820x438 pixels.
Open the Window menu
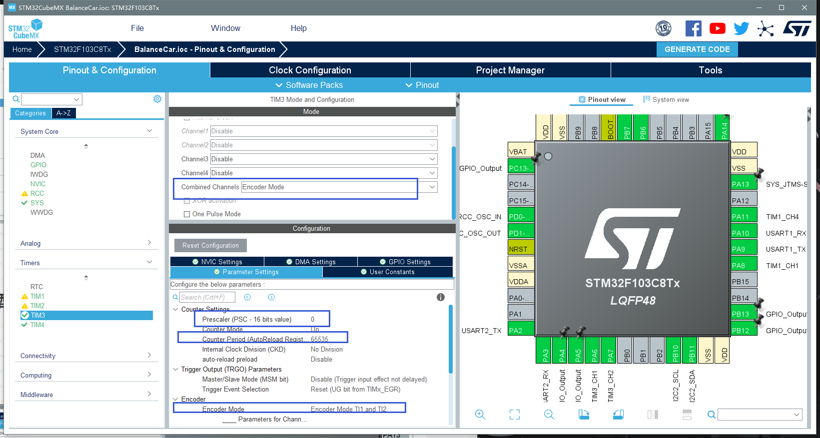(225, 28)
